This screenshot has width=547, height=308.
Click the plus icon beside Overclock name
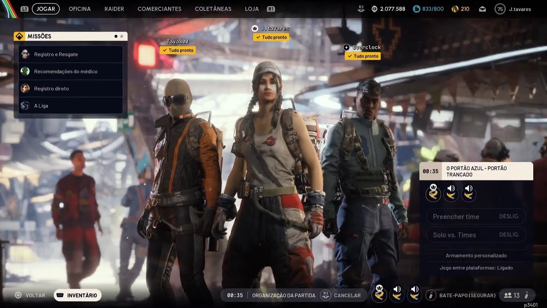click(347, 47)
